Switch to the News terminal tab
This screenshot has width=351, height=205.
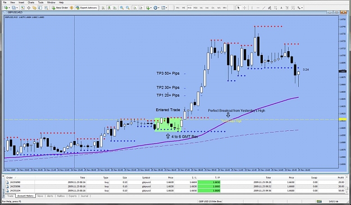[x=40, y=196]
